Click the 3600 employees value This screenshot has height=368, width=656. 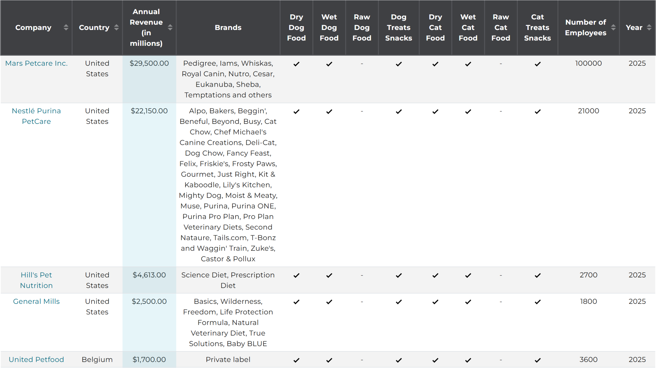tap(588, 360)
